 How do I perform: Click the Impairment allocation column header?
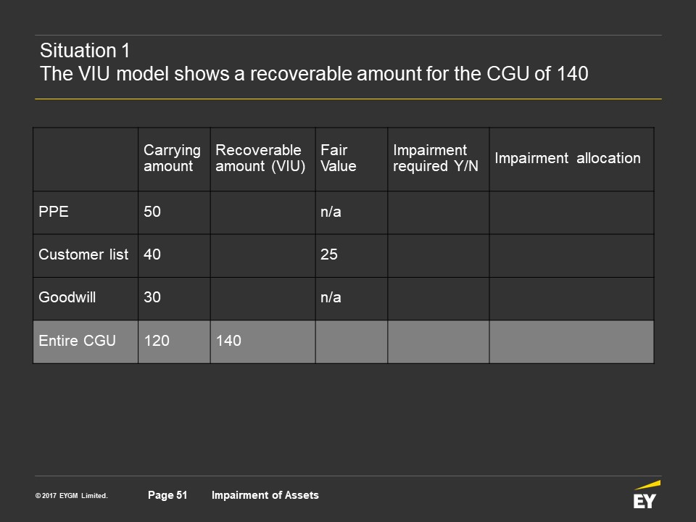pyautogui.click(x=568, y=158)
